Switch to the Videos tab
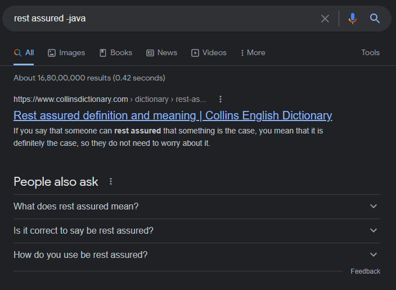The width and height of the screenshot is (396, 290). click(209, 53)
